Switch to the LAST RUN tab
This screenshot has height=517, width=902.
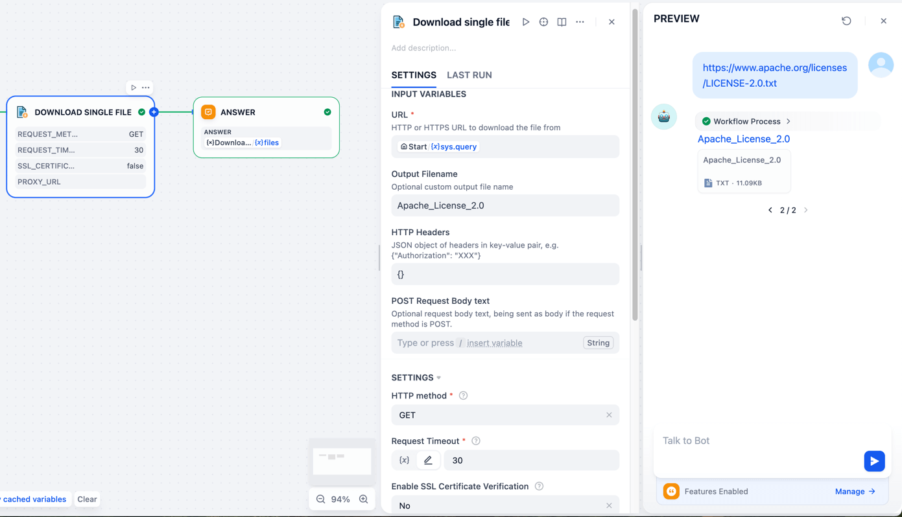pos(469,75)
